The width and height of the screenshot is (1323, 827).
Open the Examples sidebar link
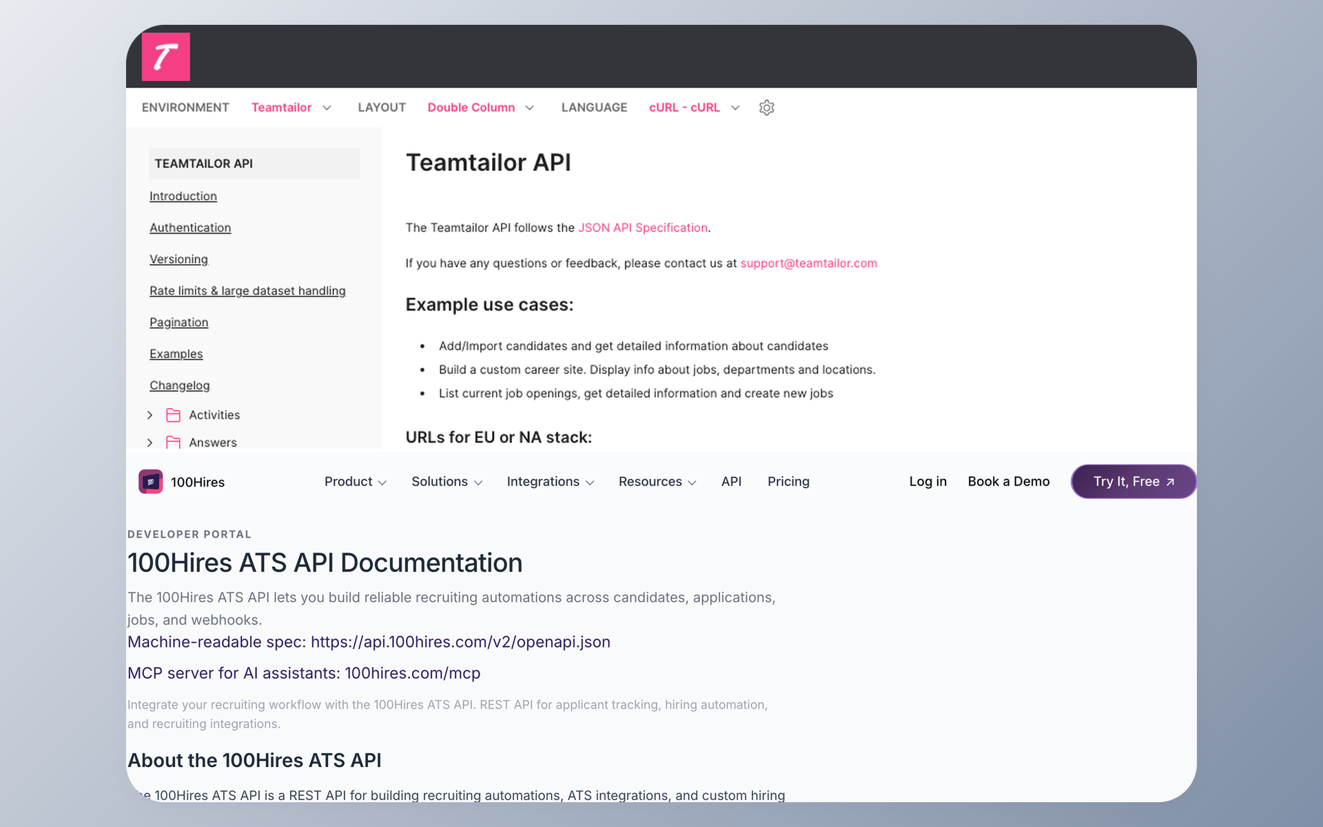click(x=176, y=354)
